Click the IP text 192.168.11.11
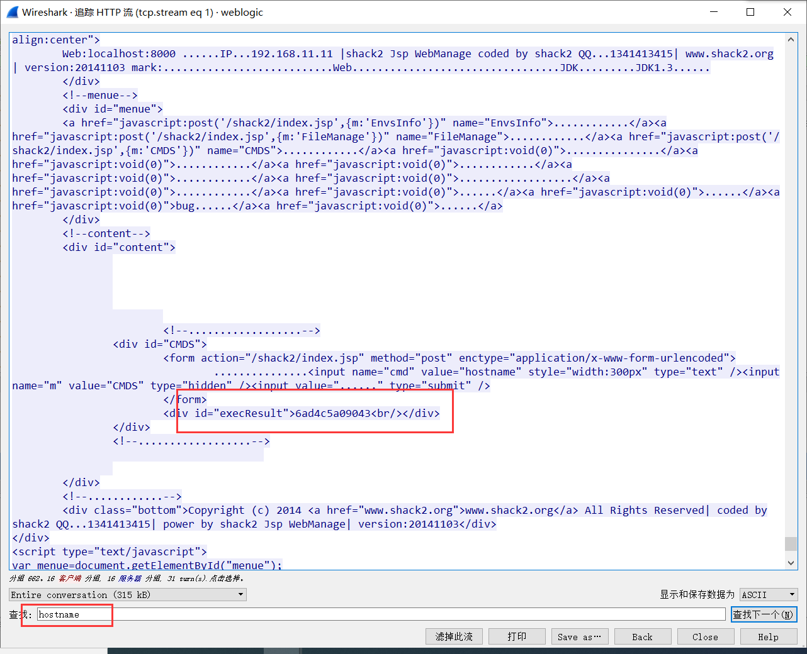The height and width of the screenshot is (654, 807). coord(292,53)
